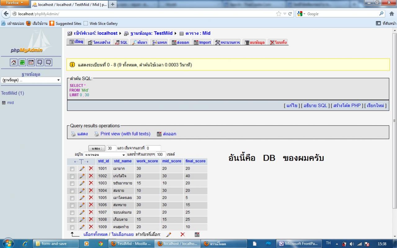Go back with browser back arrow

pos(6,14)
